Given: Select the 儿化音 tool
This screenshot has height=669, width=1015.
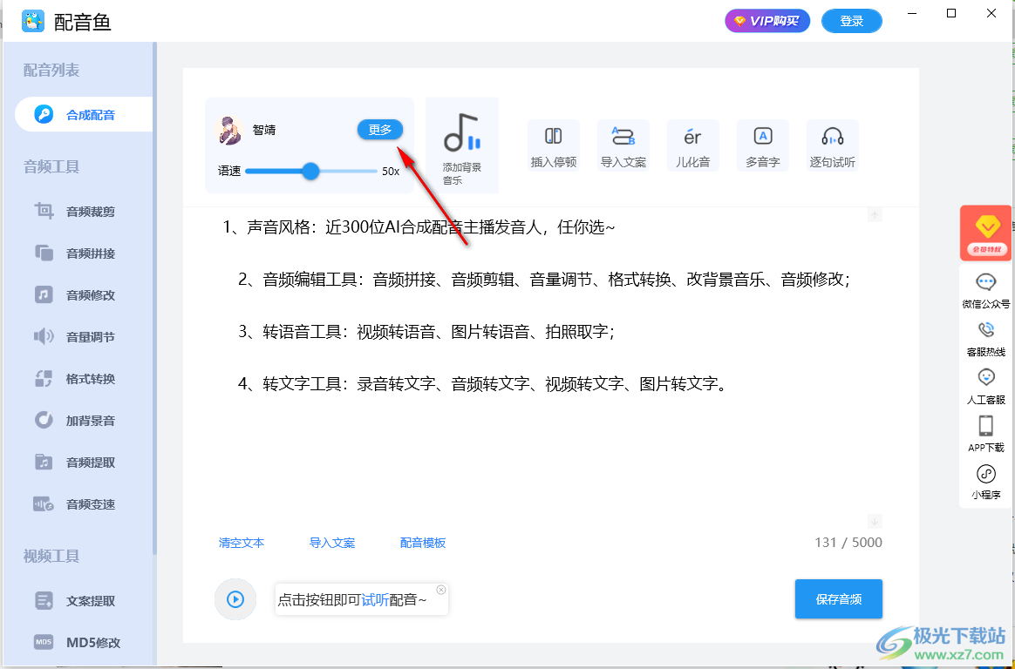Looking at the screenshot, I should click(x=693, y=145).
